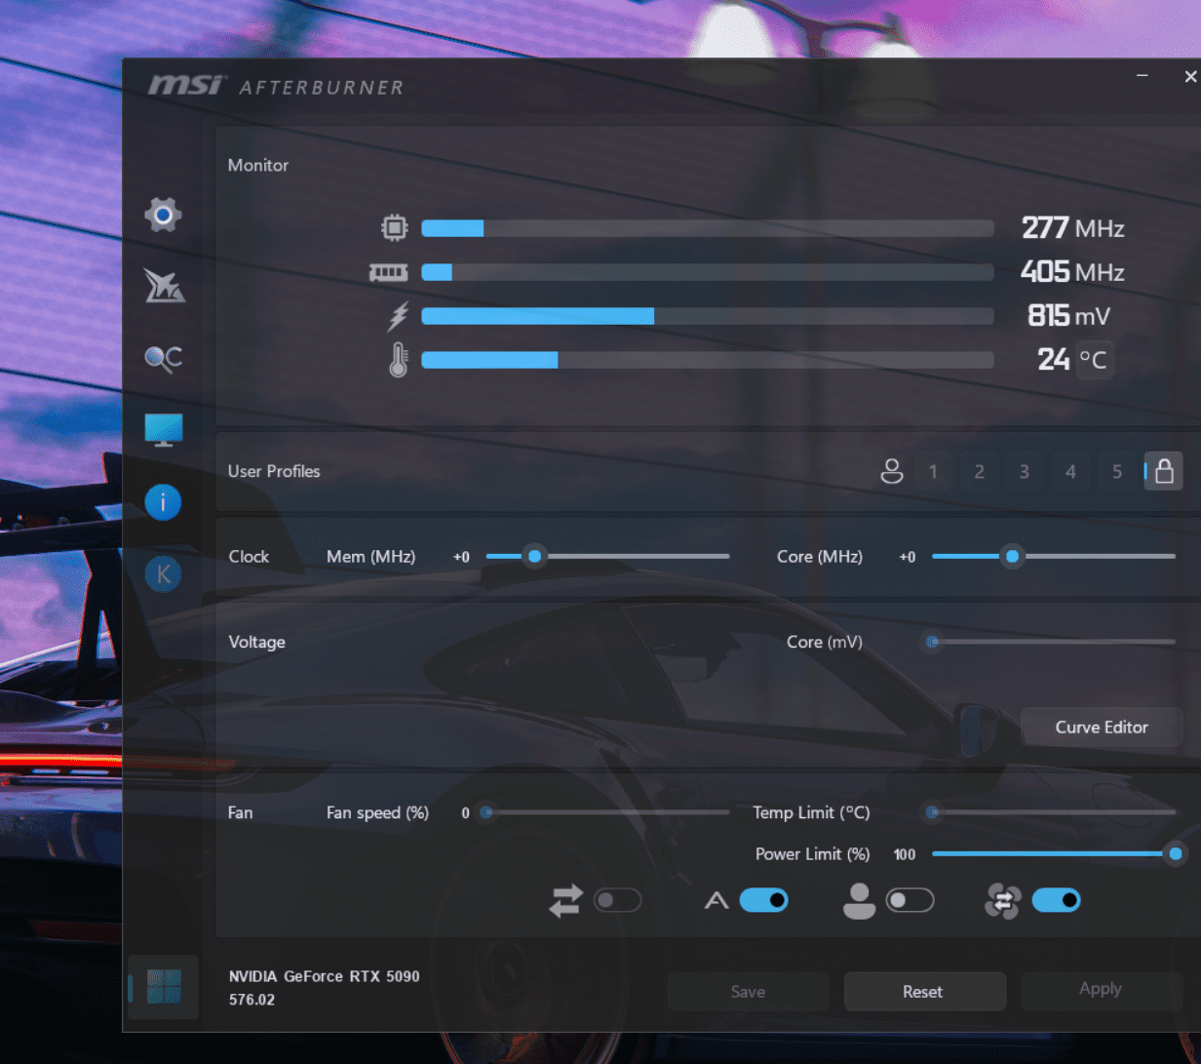This screenshot has width=1201, height=1064.
Task: Click the 'User Profiles' label
Action: [x=274, y=471]
